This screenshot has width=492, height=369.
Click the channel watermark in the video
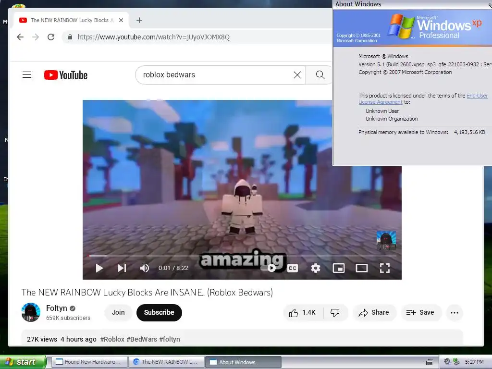tap(386, 241)
